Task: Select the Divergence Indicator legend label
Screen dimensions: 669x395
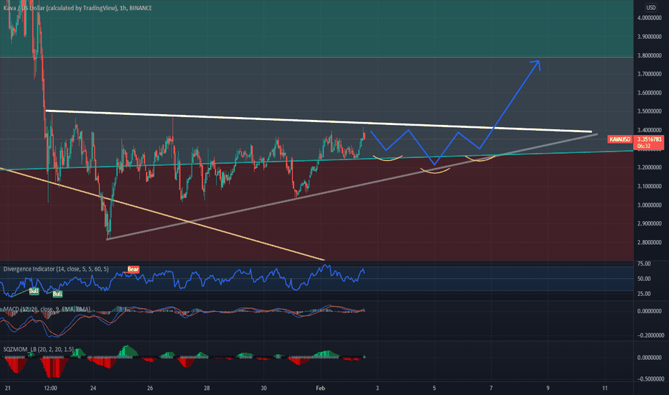Action: (56, 269)
